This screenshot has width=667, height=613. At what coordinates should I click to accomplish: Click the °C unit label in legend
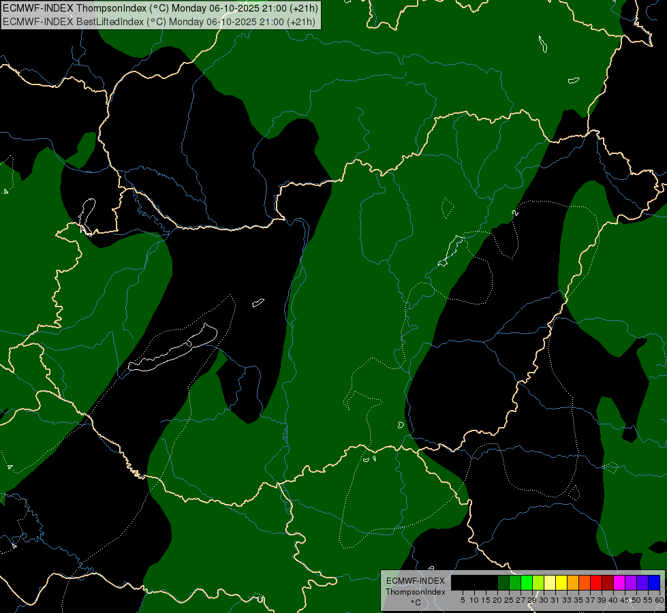tap(416, 603)
